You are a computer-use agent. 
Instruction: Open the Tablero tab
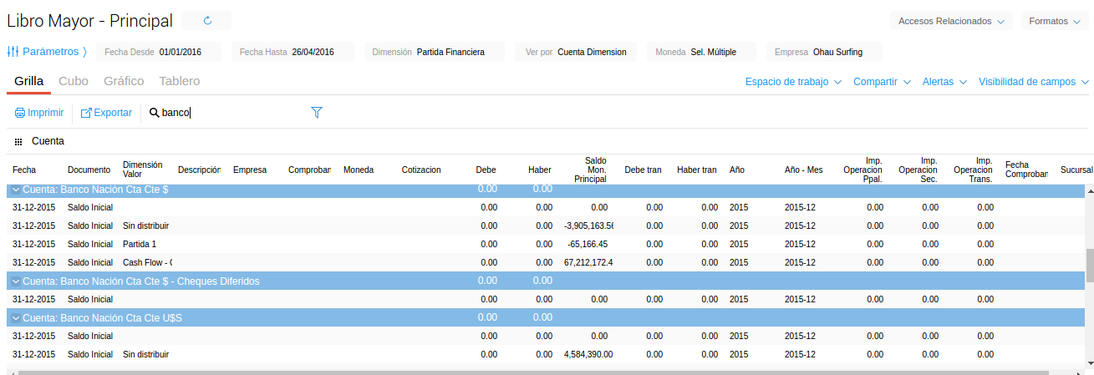179,81
